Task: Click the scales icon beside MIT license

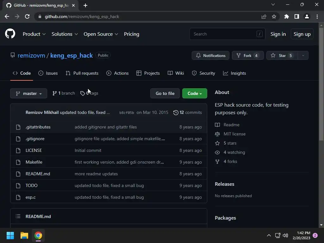Action: click(217, 134)
